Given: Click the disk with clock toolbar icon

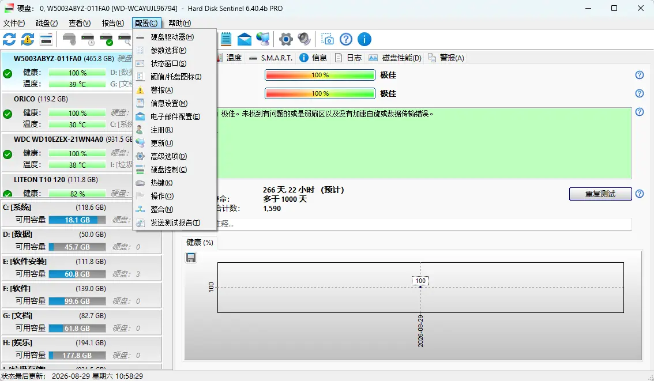Looking at the screenshot, I should (x=88, y=40).
